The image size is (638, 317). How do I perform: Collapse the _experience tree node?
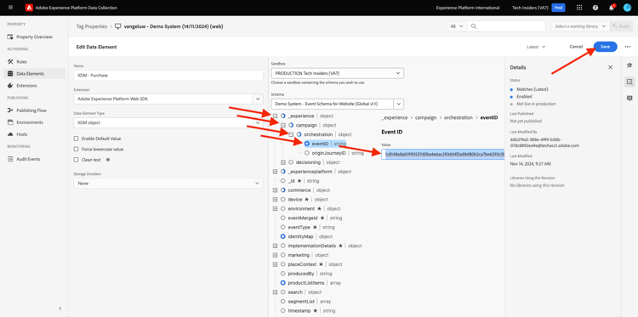[275, 116]
